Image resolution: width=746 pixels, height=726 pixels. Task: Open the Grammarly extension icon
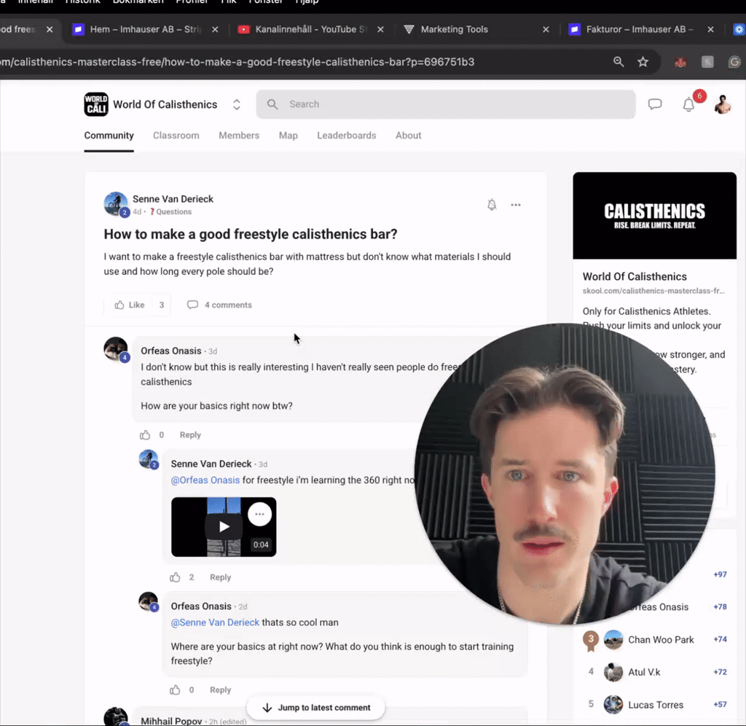(x=734, y=62)
